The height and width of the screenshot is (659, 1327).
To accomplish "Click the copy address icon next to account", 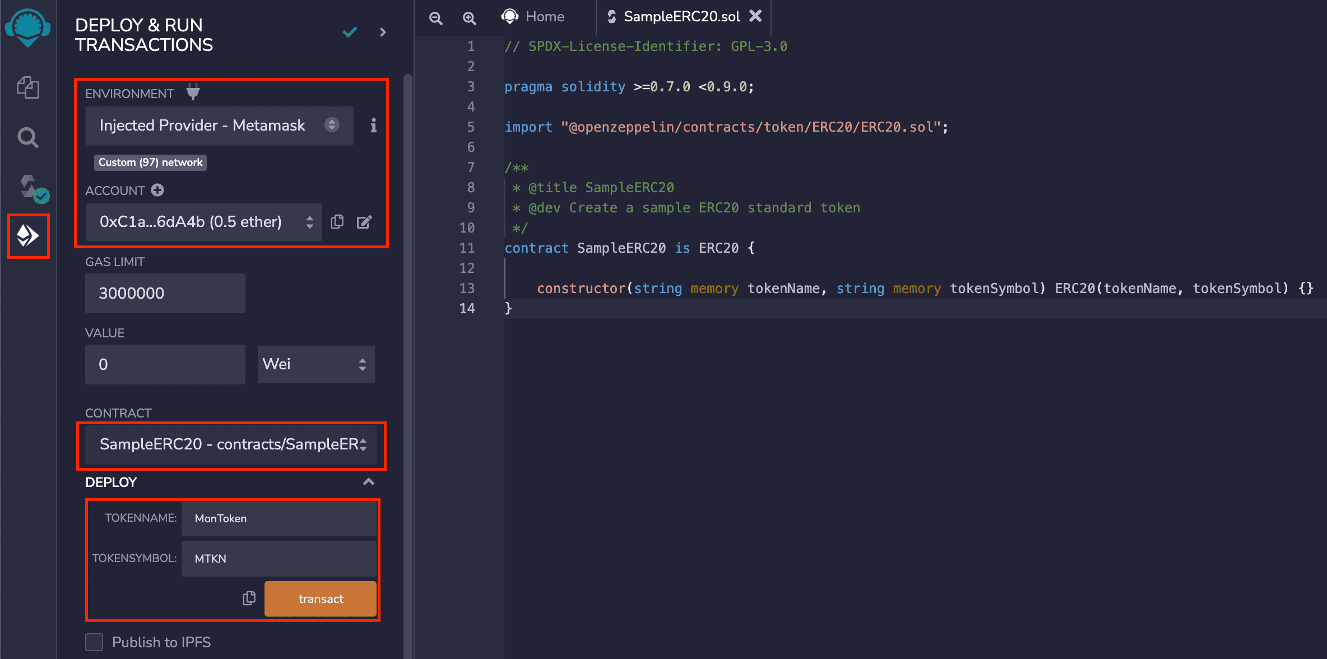I will pyautogui.click(x=337, y=222).
